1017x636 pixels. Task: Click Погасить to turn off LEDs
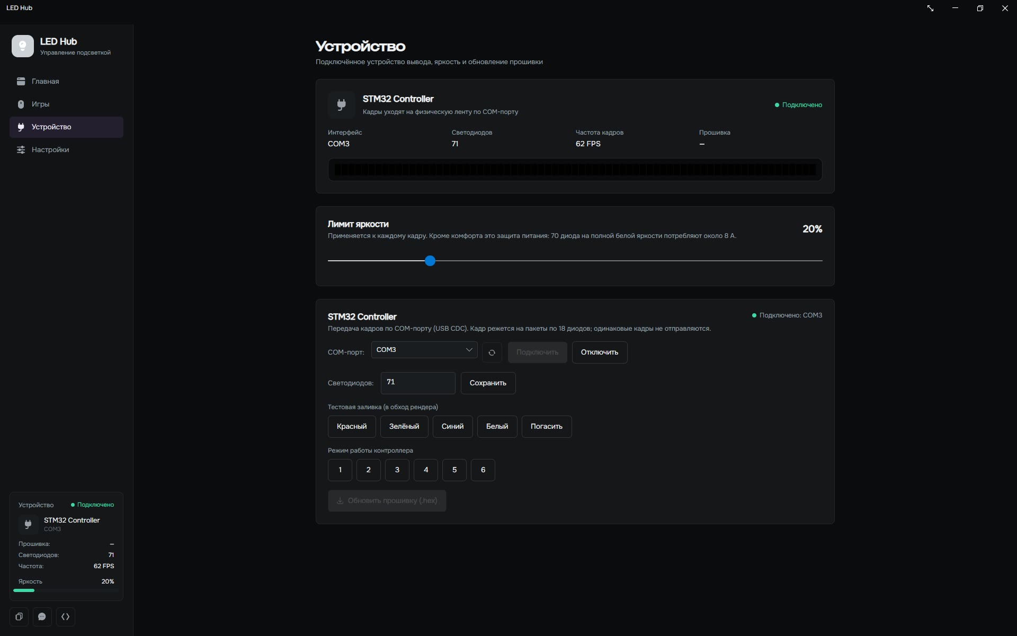click(547, 427)
